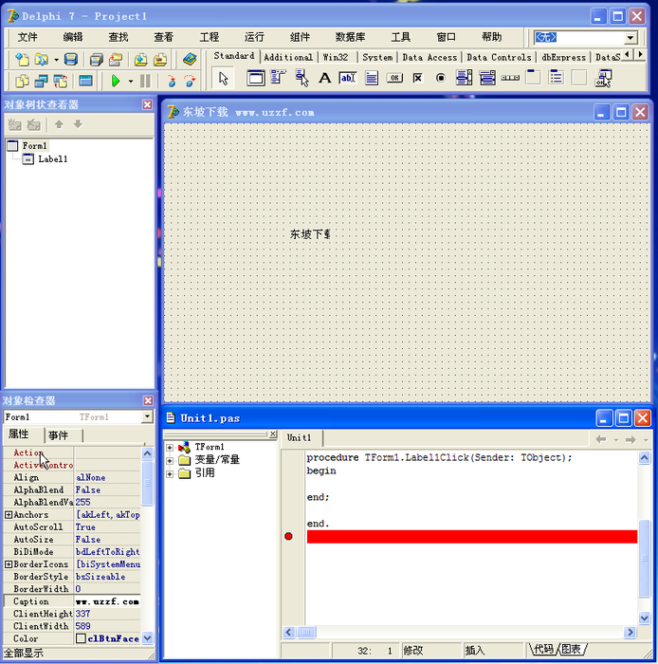Screen dimensions: 658x664
Task: Toggle the red breakpoint dot in gutter
Action: (x=288, y=537)
